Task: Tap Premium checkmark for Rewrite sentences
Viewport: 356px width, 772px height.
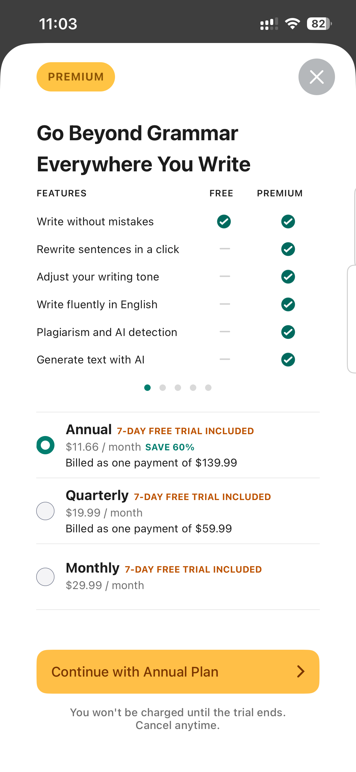Action: pos(288,249)
